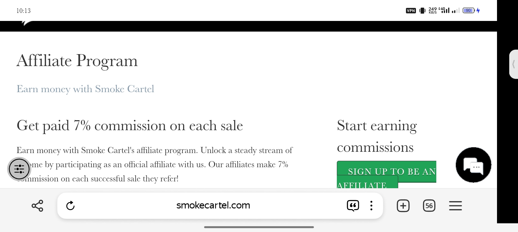Image resolution: width=518 pixels, height=232 pixels.
Task: Tap the smokecartel.com address field
Action: [x=213, y=206]
